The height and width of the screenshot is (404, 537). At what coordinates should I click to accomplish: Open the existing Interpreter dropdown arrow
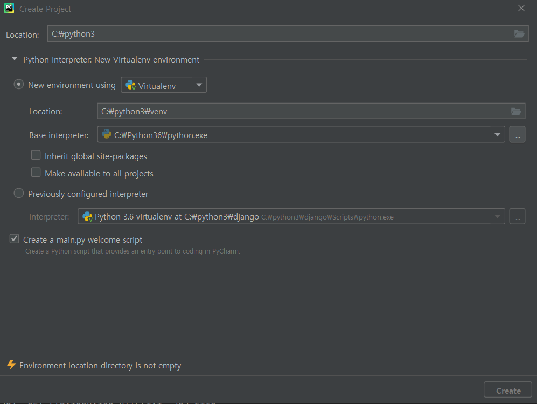tap(497, 216)
